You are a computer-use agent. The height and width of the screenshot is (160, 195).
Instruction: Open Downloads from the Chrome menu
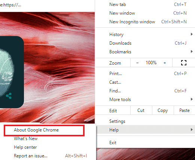pos(145,43)
